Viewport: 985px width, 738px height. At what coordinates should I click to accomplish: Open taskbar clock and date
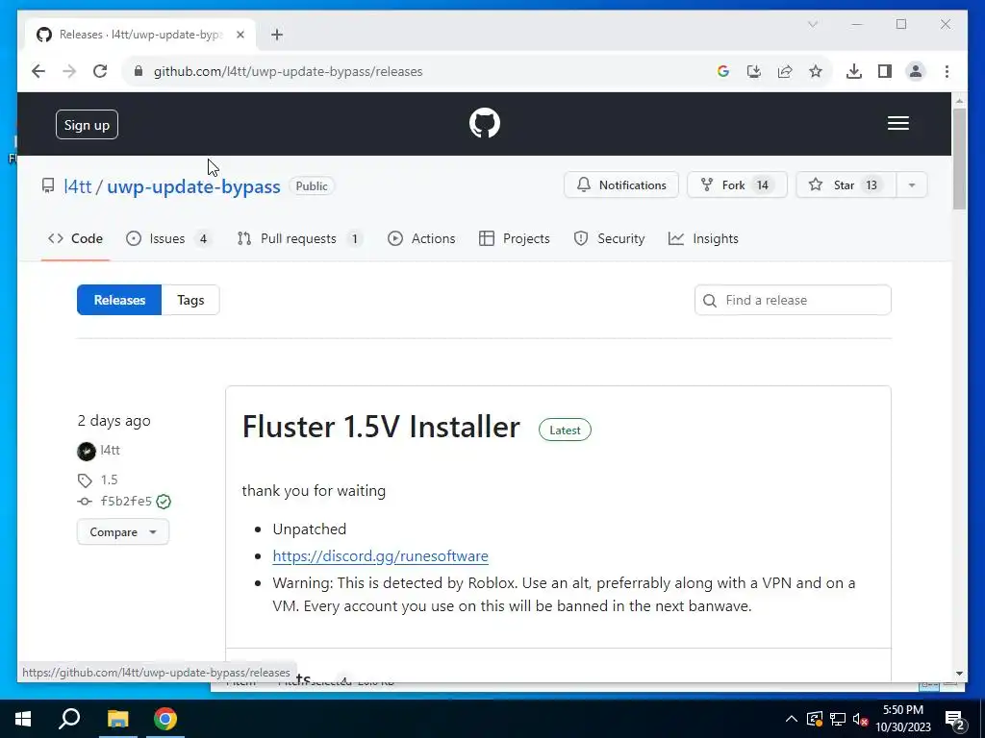[903, 719]
